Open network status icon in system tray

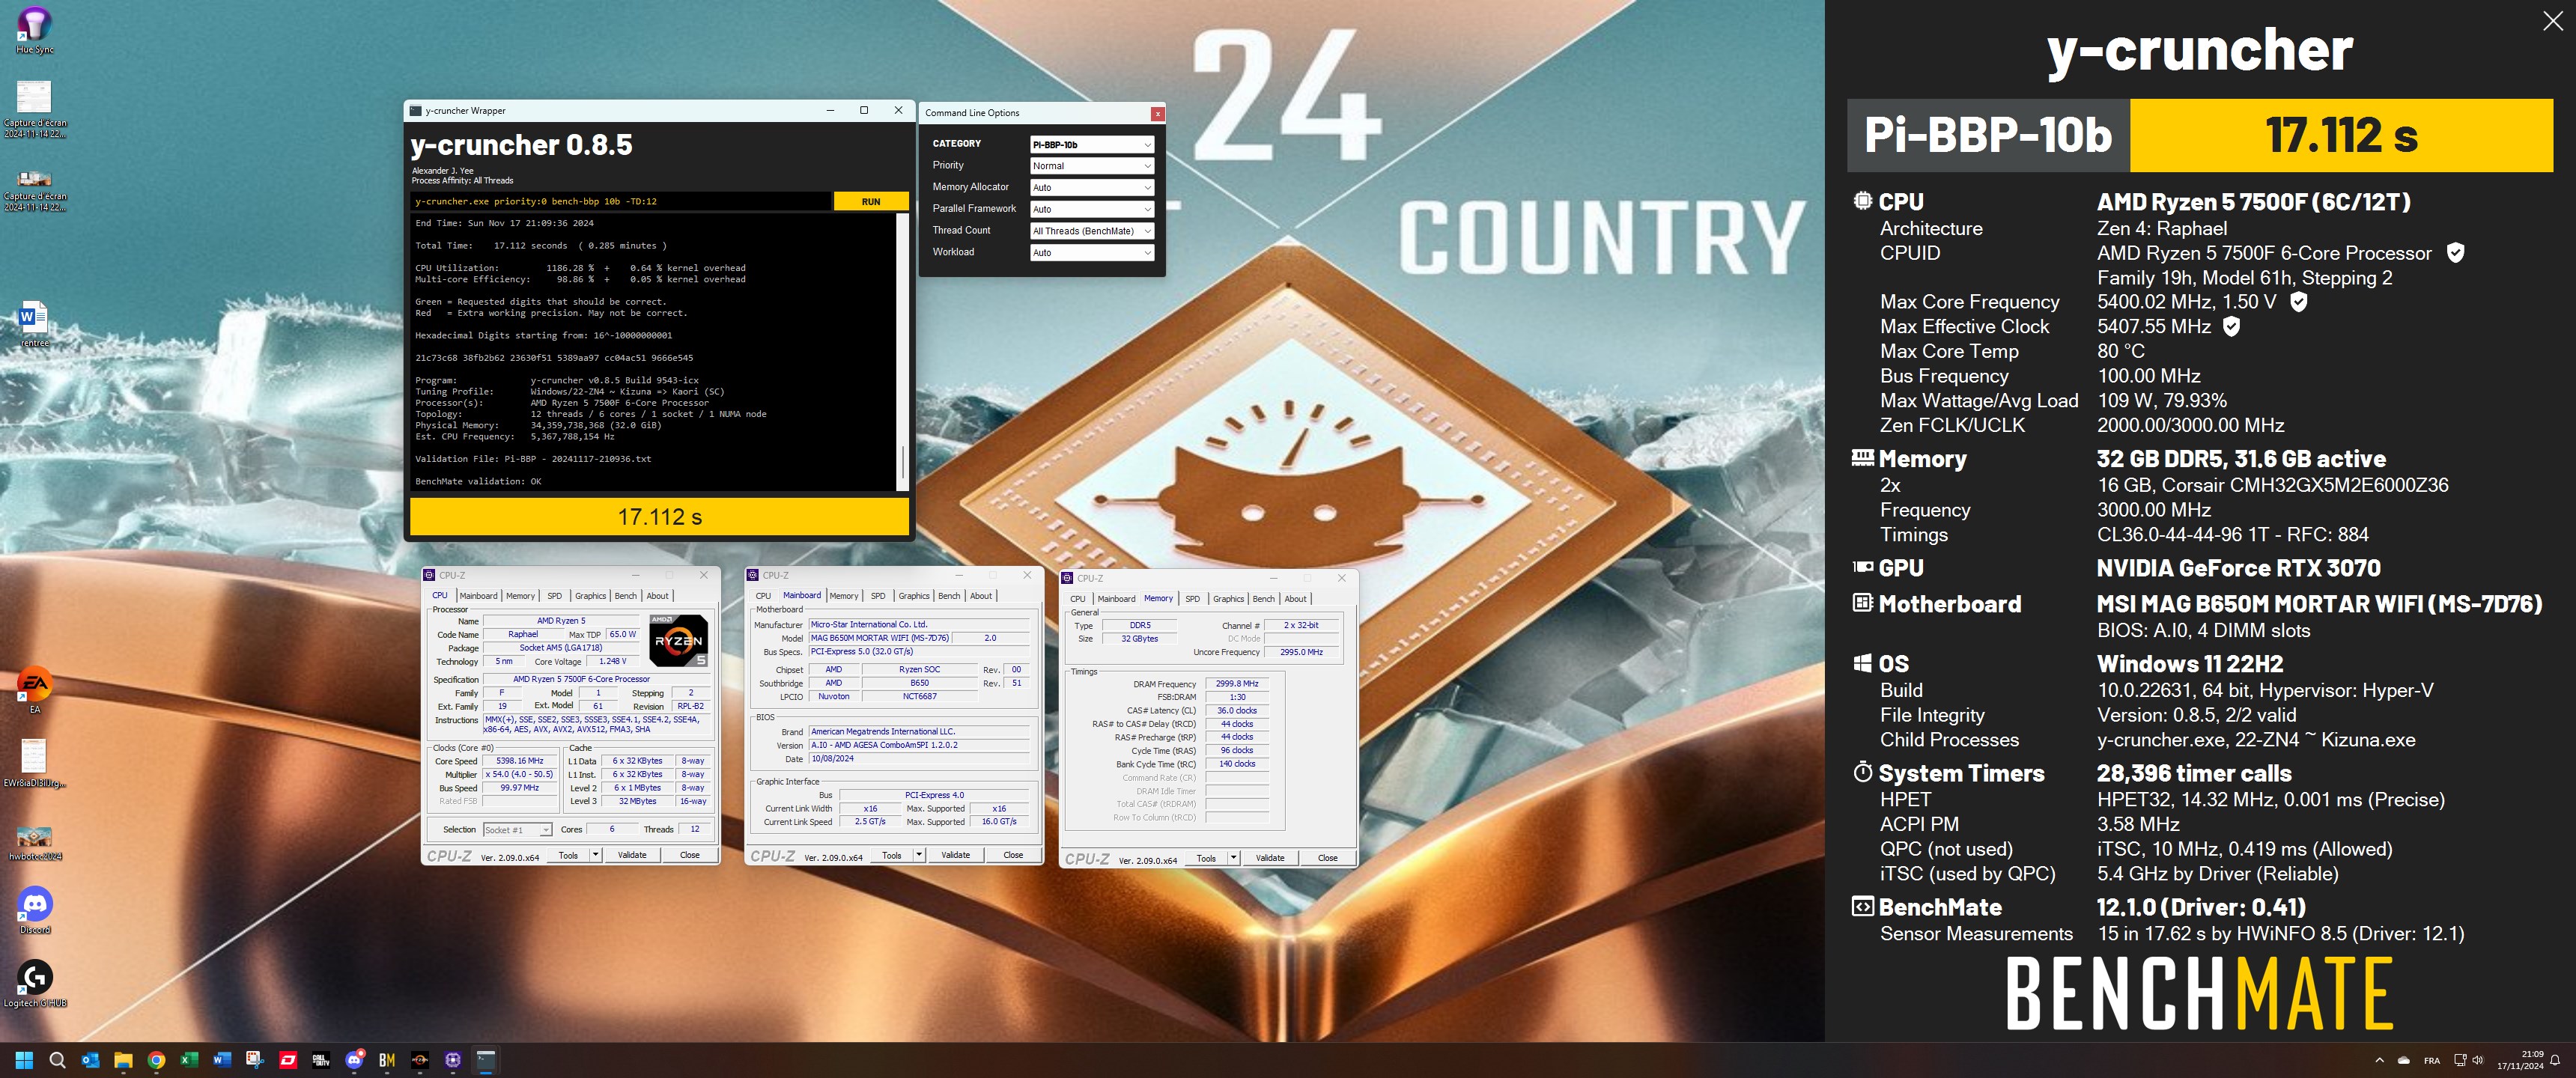pos(2459,1060)
